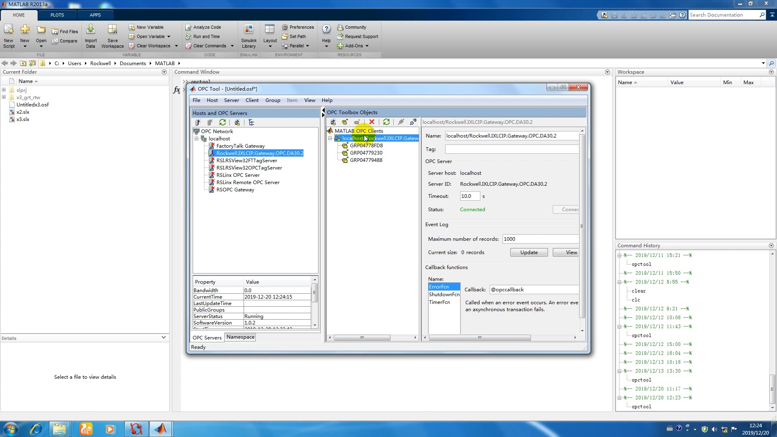Switch to the Namespace tab
This screenshot has height=437, width=777.
point(240,337)
